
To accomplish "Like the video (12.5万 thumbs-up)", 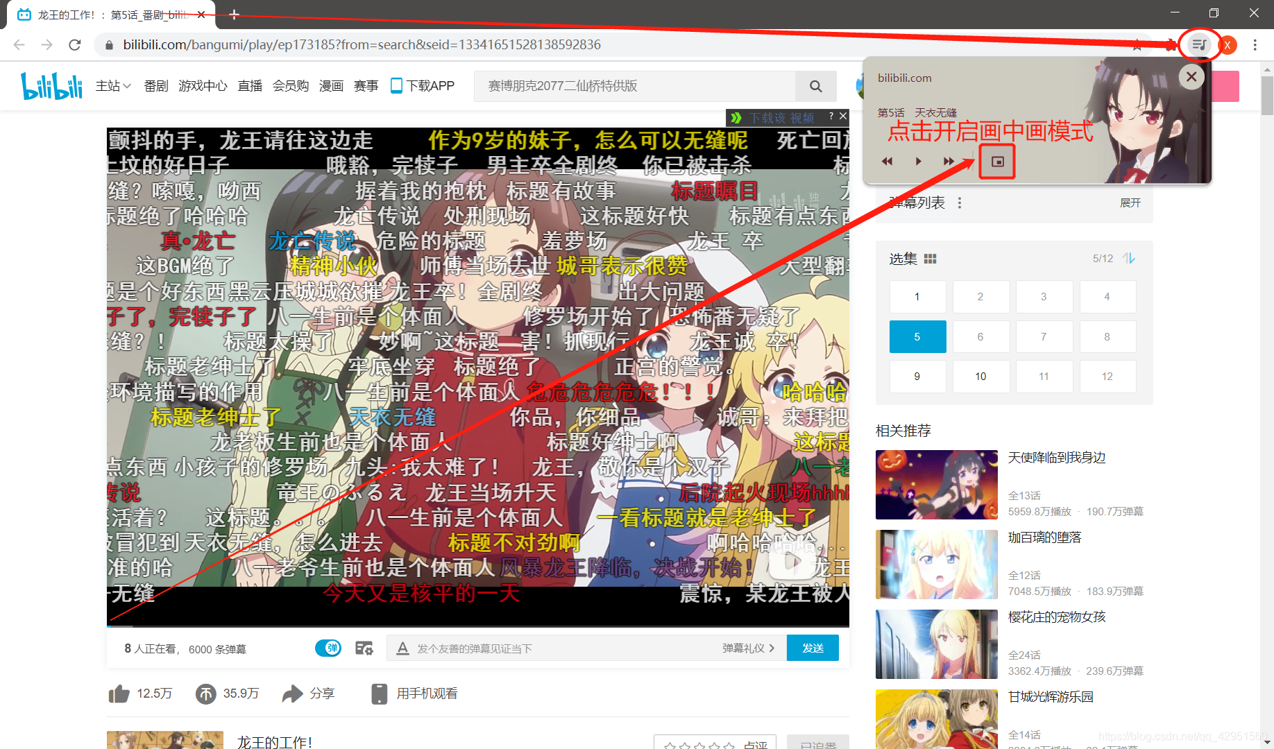I will 140,694.
